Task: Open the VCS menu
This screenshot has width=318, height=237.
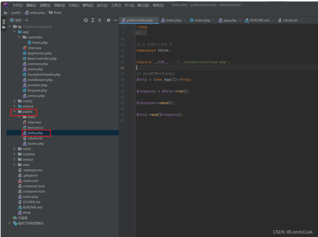Action: coord(130,5)
